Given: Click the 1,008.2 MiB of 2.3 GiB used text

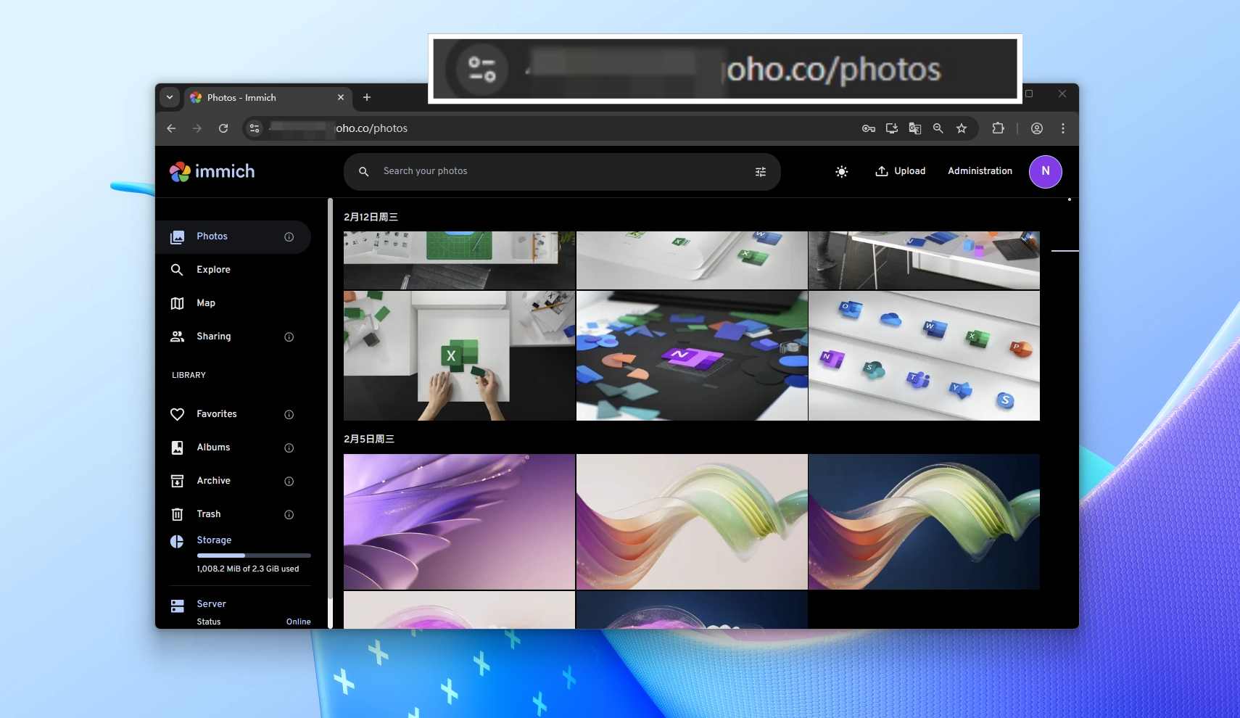Looking at the screenshot, I should click(x=248, y=569).
